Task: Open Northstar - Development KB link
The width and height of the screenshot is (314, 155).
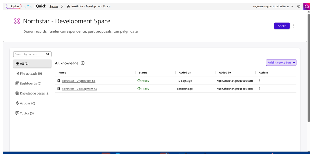Action: (80, 89)
